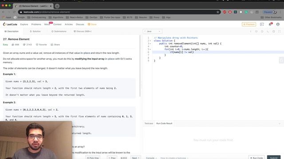Click the panel divider handle
Screen dimensions: 284x159
click(142, 85)
